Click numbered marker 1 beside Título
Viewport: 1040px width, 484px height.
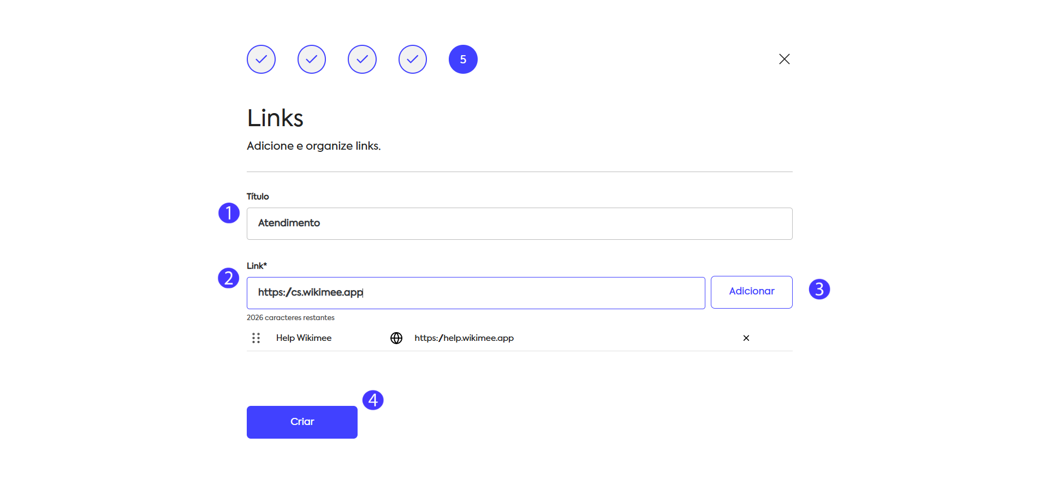pyautogui.click(x=229, y=213)
